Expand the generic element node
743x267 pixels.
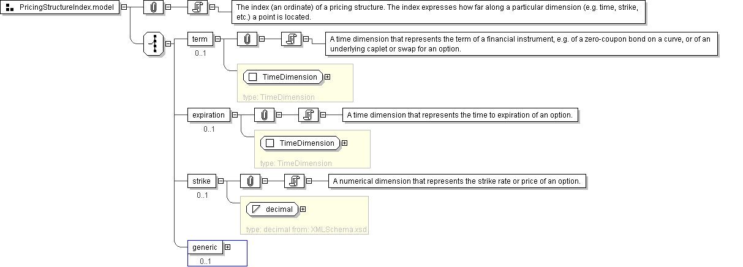228,247
